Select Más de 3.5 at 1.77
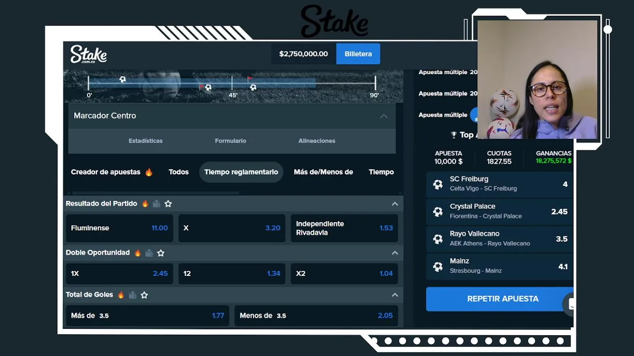The width and height of the screenshot is (634, 356). coord(148,315)
